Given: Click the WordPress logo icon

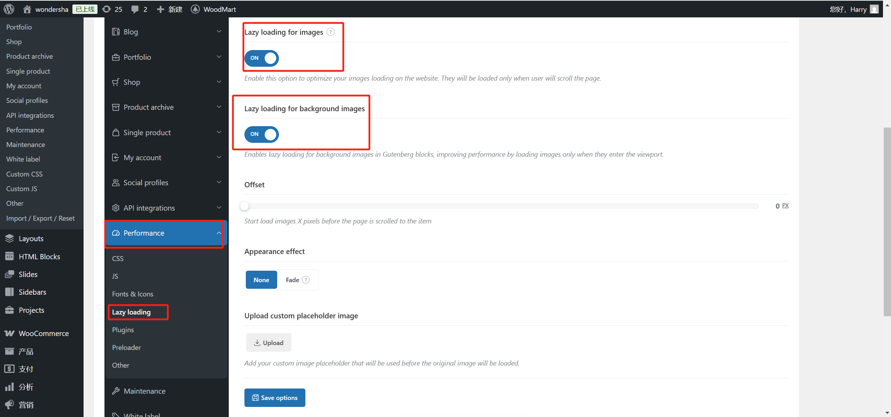Looking at the screenshot, I should tap(9, 9).
